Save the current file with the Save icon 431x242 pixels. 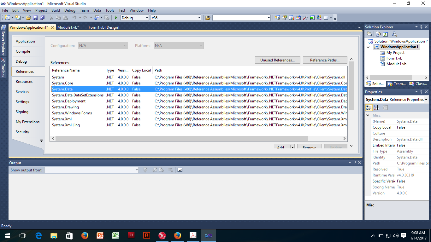pyautogui.click(x=35, y=18)
